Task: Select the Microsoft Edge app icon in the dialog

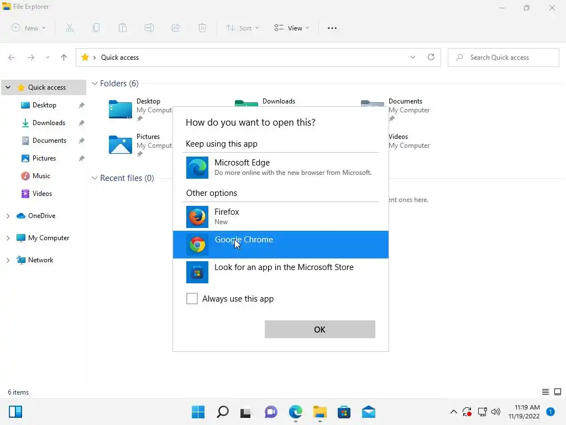Action: pos(197,167)
